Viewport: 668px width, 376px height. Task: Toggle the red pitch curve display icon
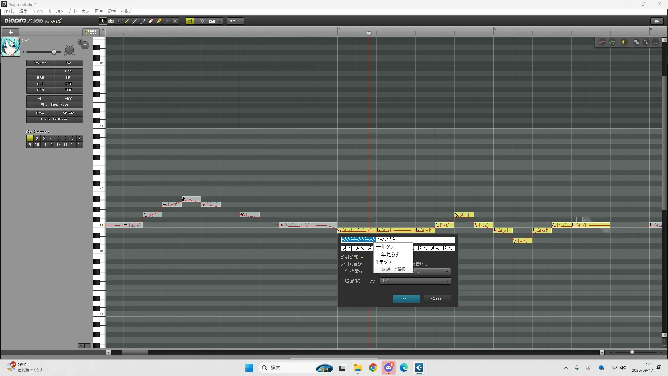602,42
